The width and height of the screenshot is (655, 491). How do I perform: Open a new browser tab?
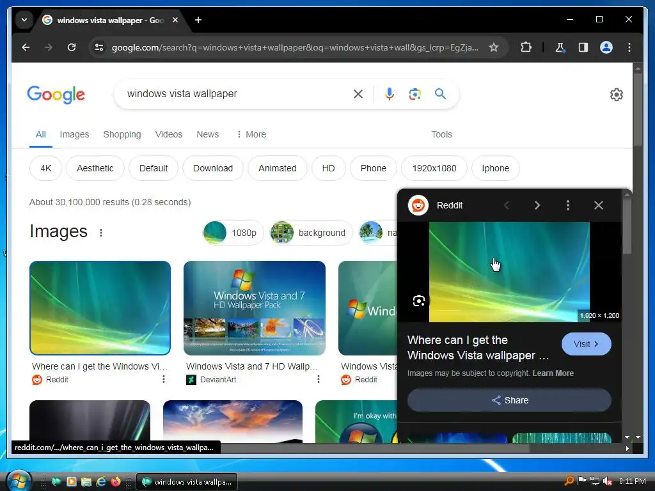[198, 20]
